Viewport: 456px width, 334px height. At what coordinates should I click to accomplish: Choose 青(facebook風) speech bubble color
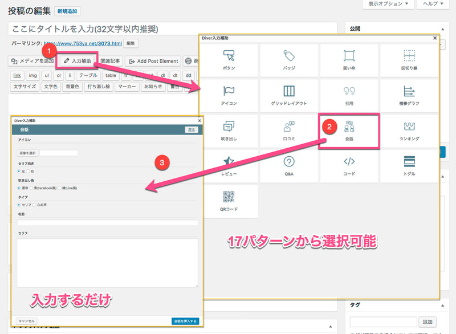coord(32,188)
